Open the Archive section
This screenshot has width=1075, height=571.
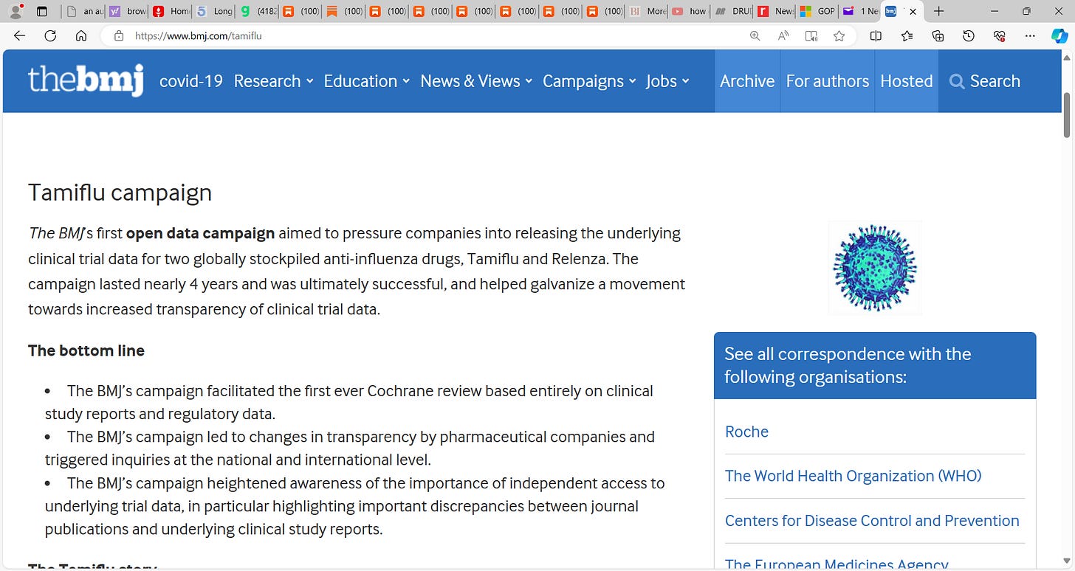click(x=747, y=81)
